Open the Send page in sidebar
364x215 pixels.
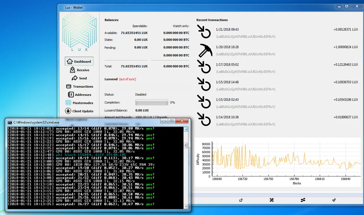(79, 78)
